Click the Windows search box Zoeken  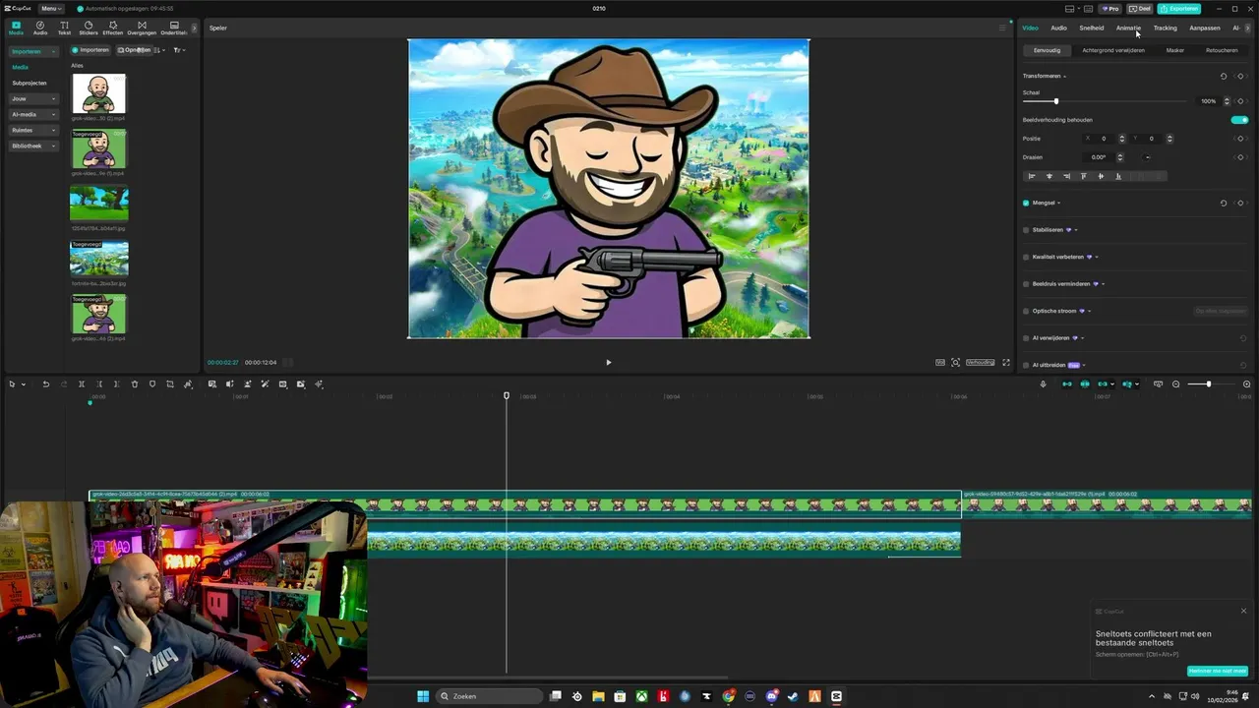tap(490, 696)
